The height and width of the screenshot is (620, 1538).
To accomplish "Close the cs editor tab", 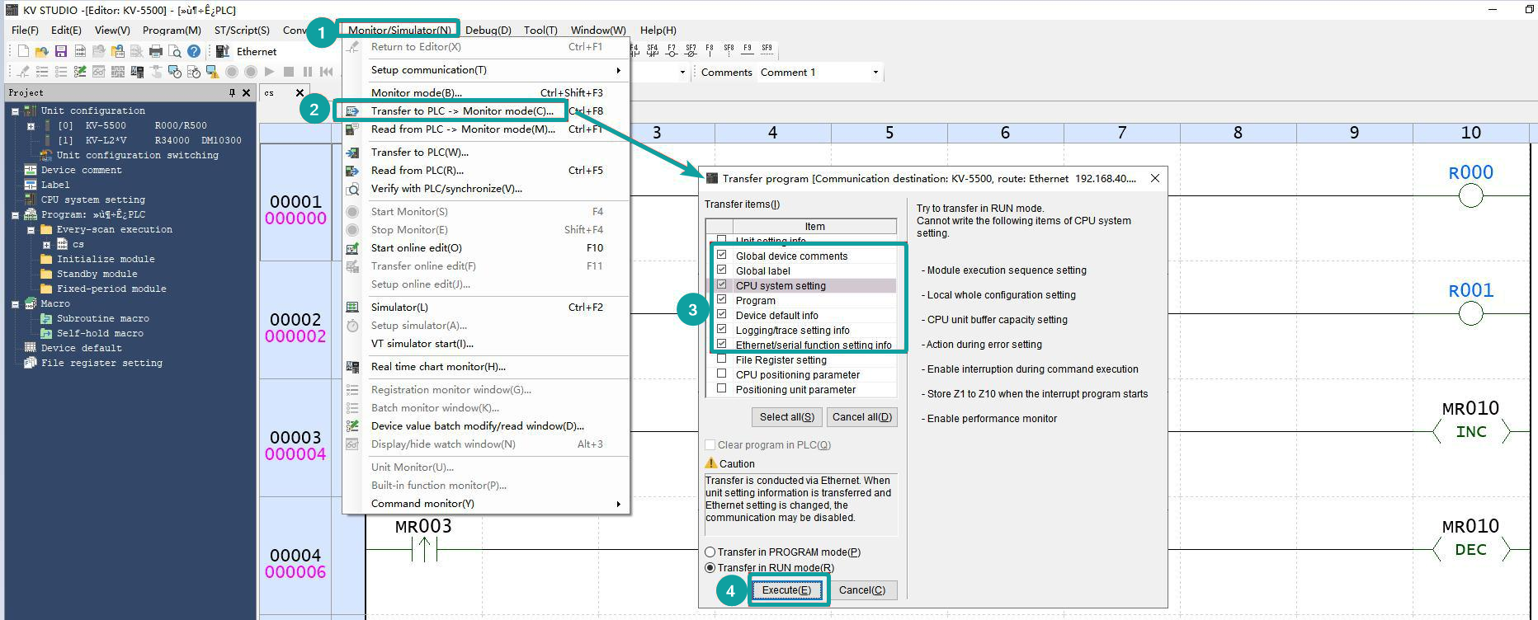I will coord(300,93).
